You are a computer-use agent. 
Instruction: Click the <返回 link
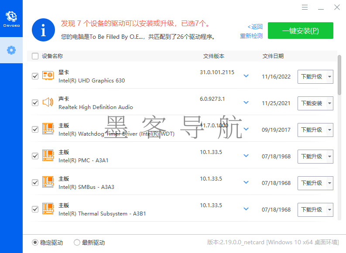coord(255,27)
